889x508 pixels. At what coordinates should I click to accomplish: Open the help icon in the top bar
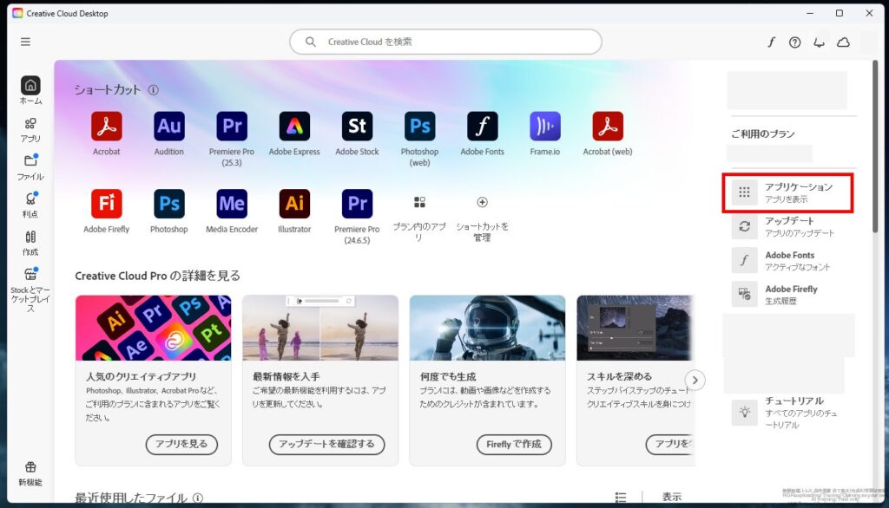click(794, 41)
